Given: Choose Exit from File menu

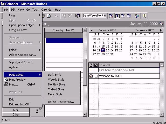Looking at the screenshot, I should pos(23,99).
